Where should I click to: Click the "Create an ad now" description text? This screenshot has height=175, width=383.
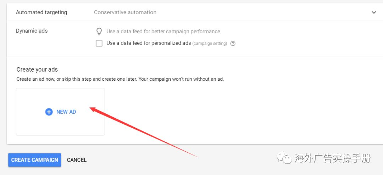[120, 79]
